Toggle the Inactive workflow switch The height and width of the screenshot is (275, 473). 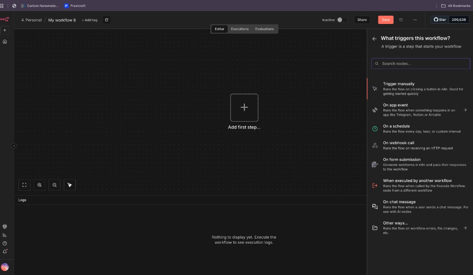click(342, 20)
